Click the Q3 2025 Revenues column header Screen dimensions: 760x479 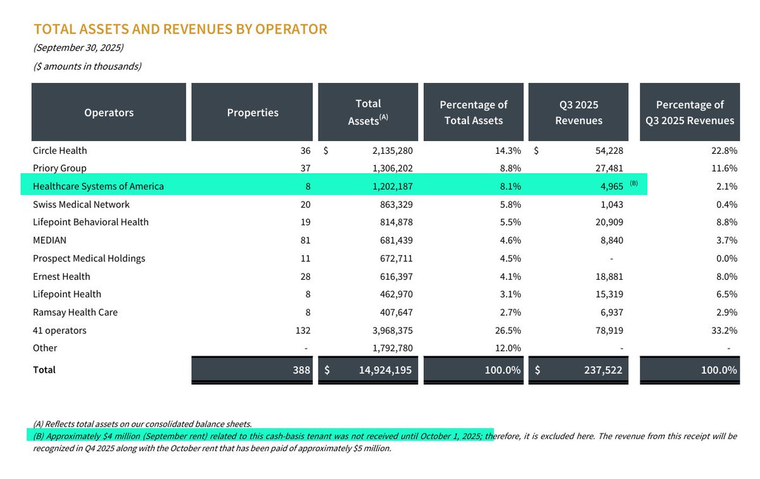click(578, 111)
